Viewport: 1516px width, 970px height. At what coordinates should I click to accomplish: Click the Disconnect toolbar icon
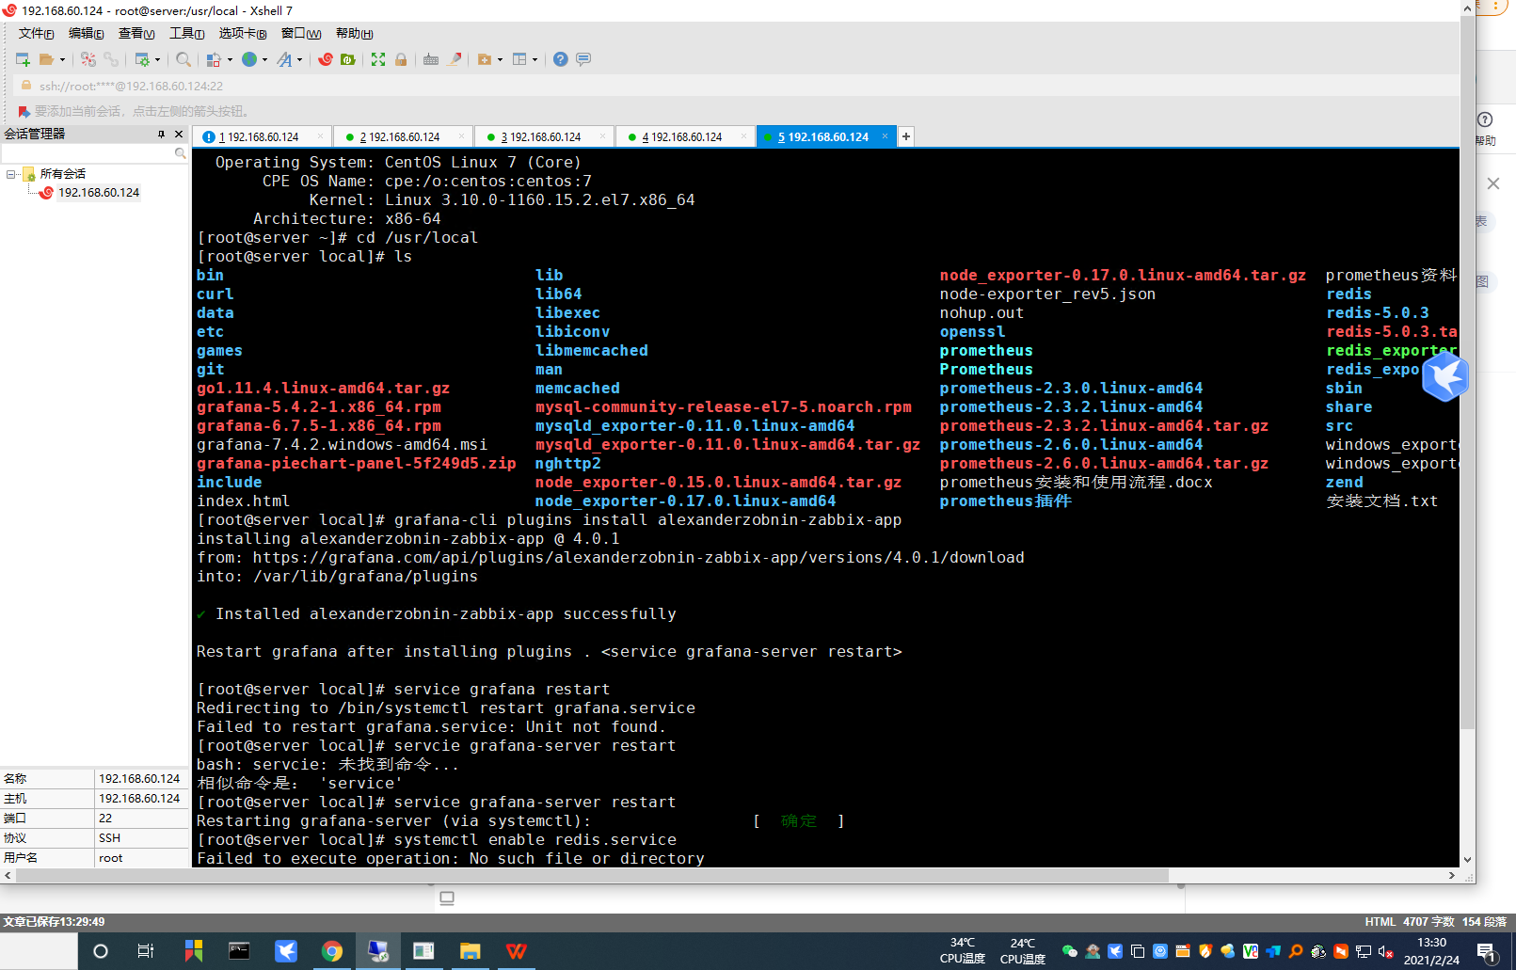click(x=88, y=59)
